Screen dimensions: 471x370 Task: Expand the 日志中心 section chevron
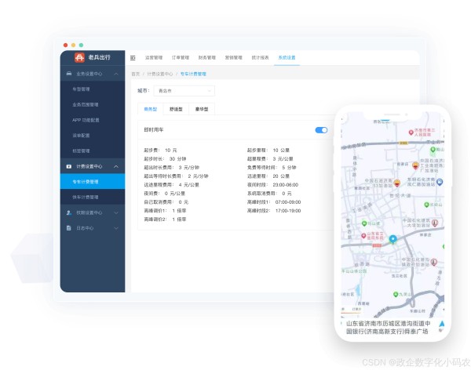point(116,228)
